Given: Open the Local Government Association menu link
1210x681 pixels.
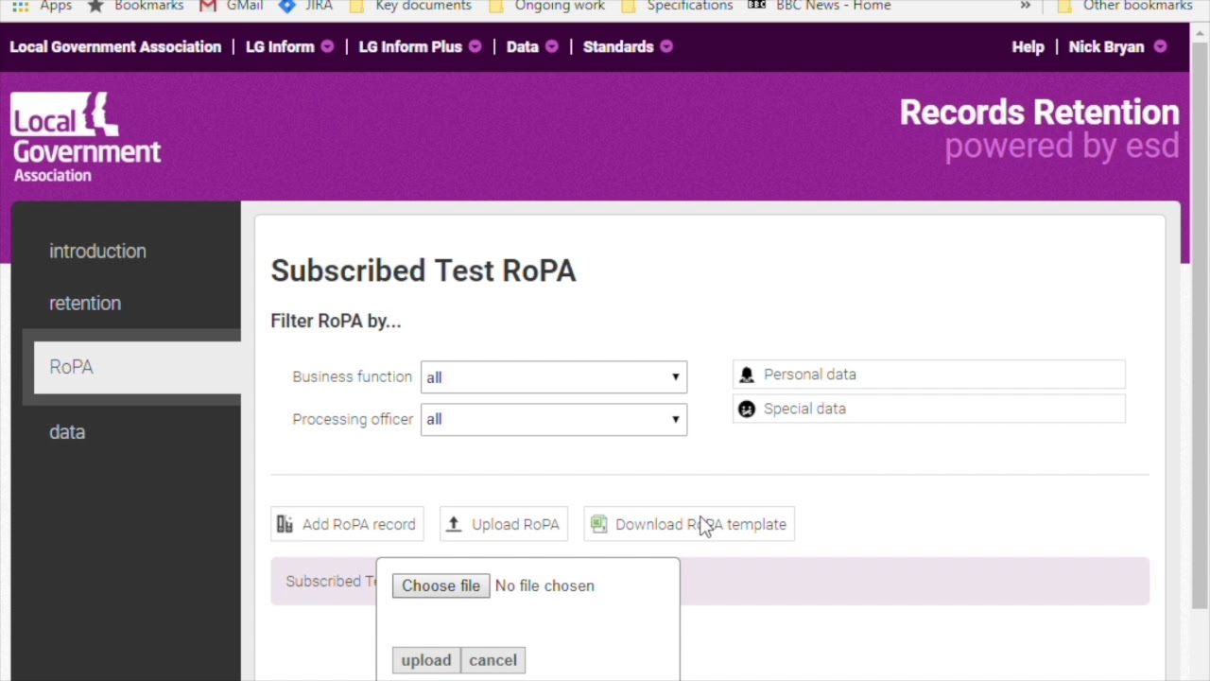Looking at the screenshot, I should 115,46.
